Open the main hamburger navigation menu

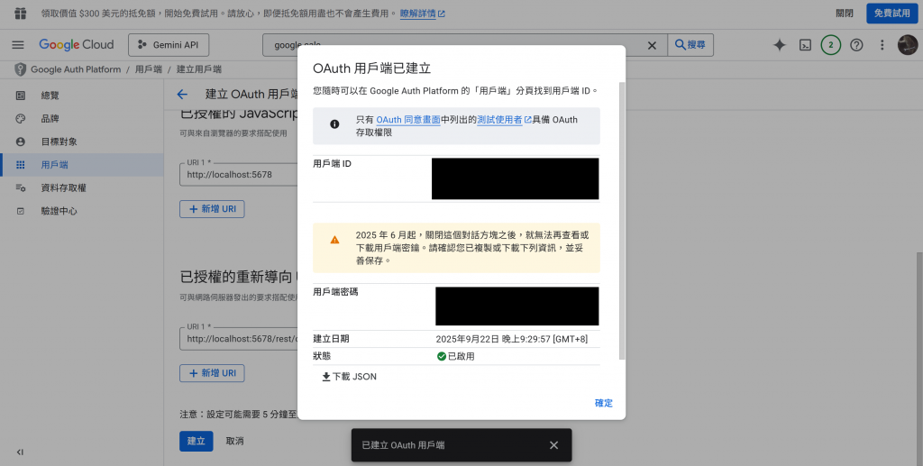tap(18, 45)
